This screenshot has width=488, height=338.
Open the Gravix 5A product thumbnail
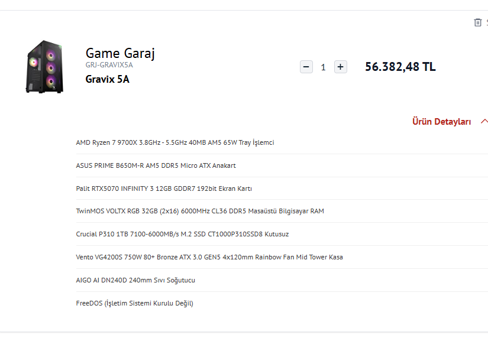[45, 66]
